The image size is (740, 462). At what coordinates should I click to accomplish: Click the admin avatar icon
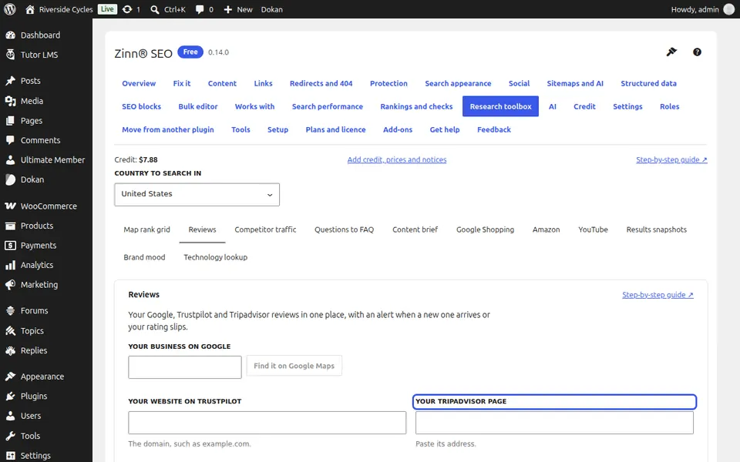[729, 9]
